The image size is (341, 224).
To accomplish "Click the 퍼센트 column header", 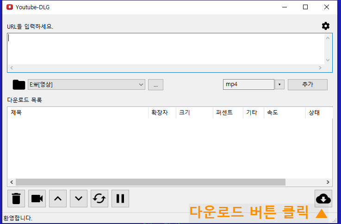I will 228,112.
